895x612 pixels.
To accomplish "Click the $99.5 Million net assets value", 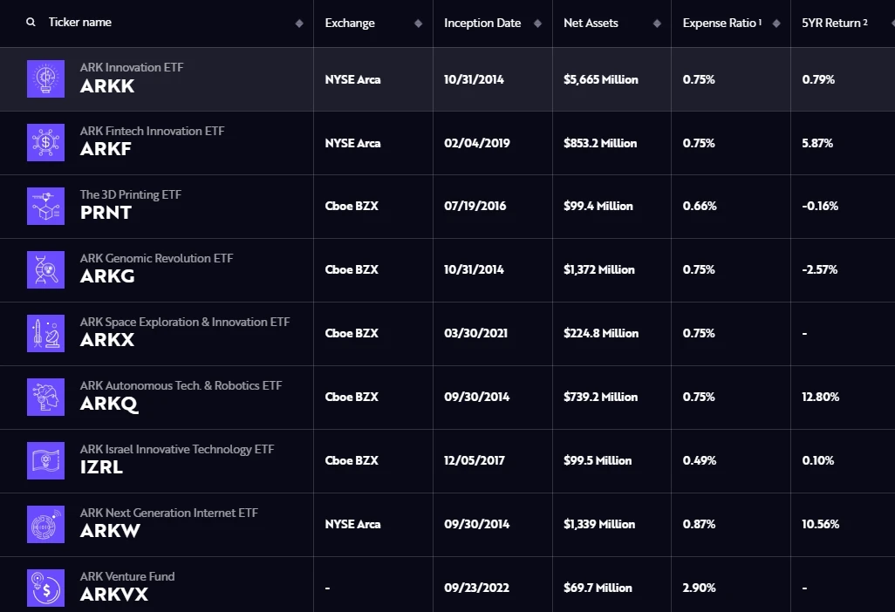I will point(598,460).
